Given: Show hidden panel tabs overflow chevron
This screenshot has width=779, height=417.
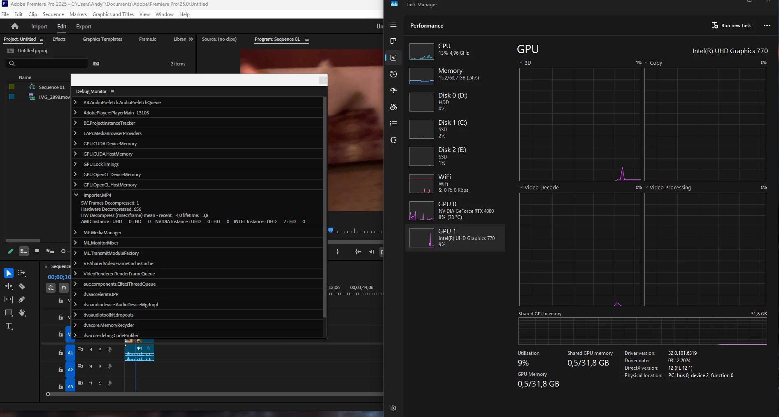Looking at the screenshot, I should point(191,39).
